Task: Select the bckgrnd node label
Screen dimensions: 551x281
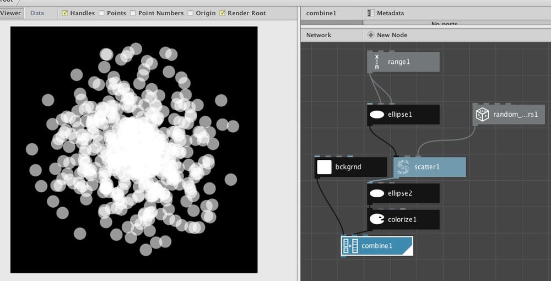Action: (348, 167)
